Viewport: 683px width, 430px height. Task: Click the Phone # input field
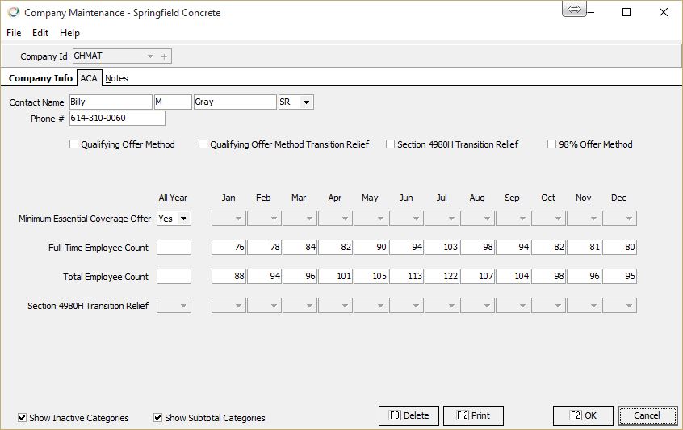[117, 119]
